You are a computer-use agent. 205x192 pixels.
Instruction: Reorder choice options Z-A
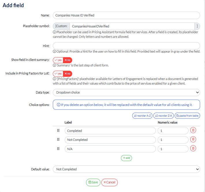click(163, 116)
